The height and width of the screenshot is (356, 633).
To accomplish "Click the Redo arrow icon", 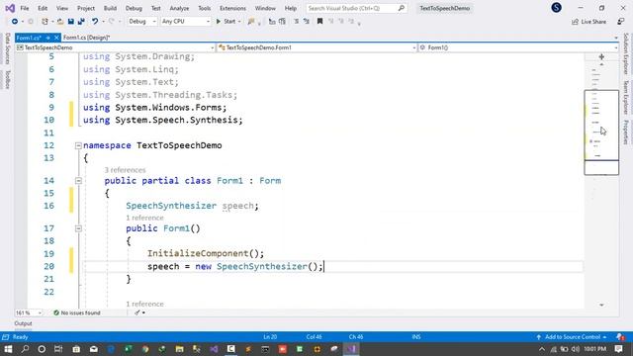I will pos(112,22).
